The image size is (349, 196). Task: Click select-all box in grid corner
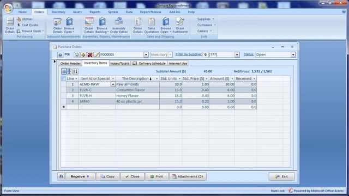[64, 78]
